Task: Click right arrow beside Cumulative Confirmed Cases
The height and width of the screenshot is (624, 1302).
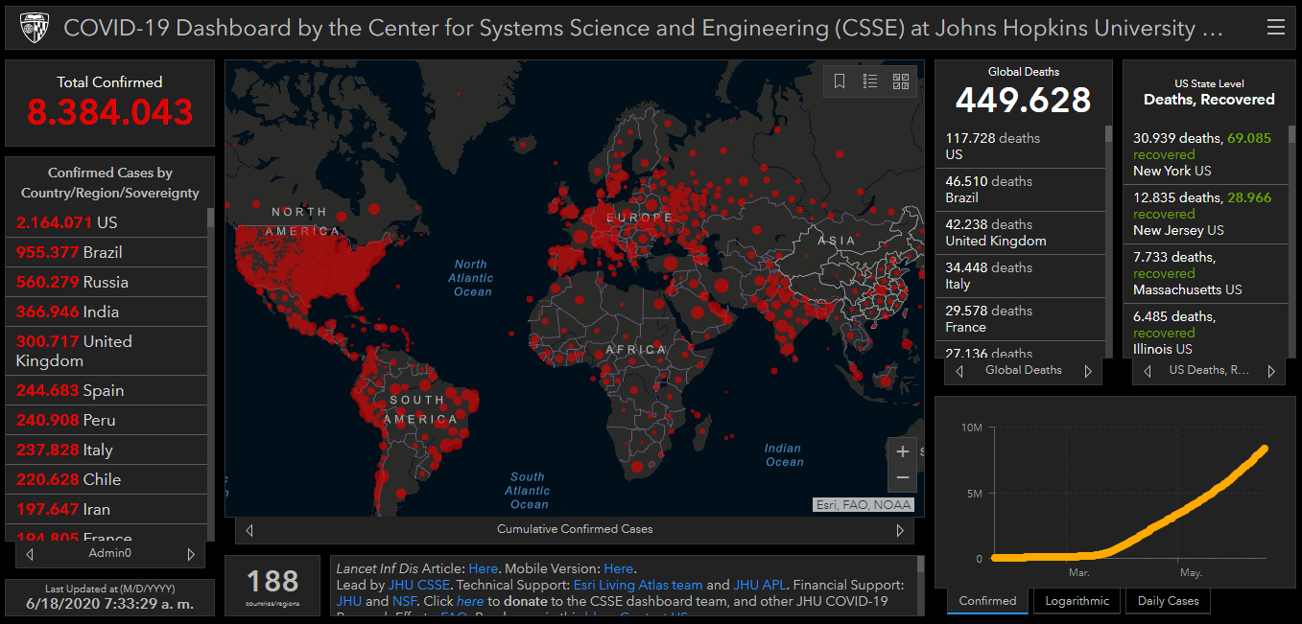Action: tap(900, 530)
